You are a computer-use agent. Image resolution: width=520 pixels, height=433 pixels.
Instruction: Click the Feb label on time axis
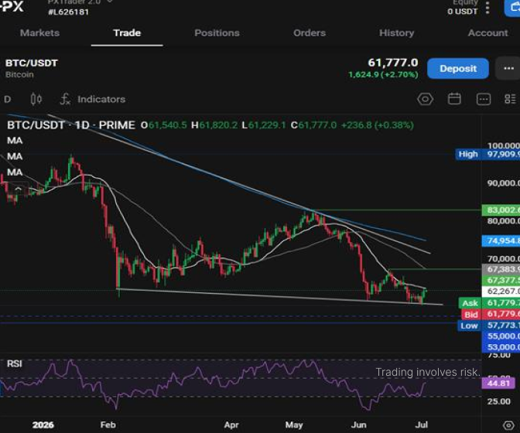tap(108, 425)
